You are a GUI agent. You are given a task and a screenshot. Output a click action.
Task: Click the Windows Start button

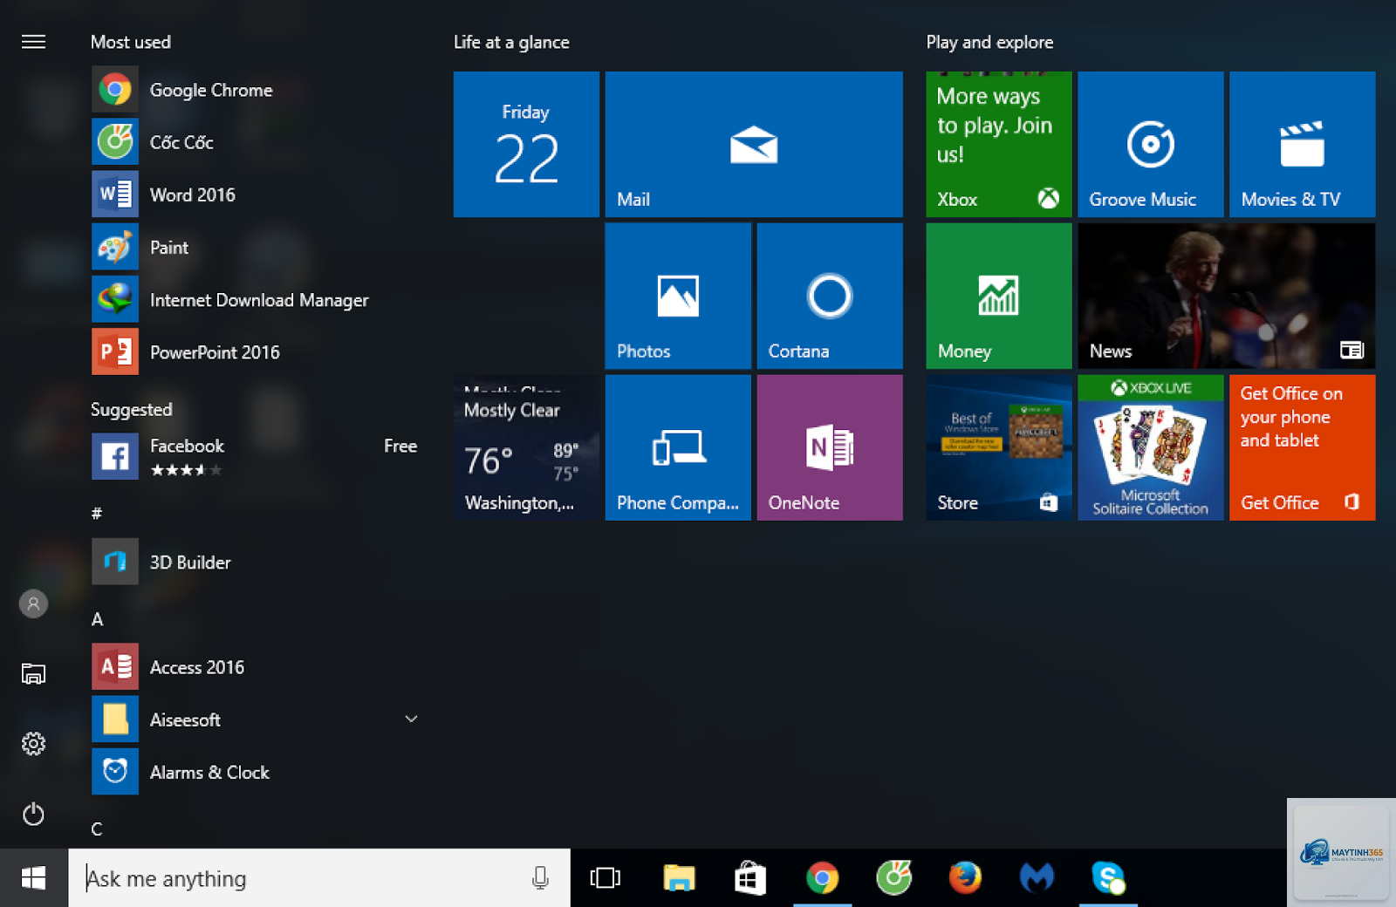point(33,877)
